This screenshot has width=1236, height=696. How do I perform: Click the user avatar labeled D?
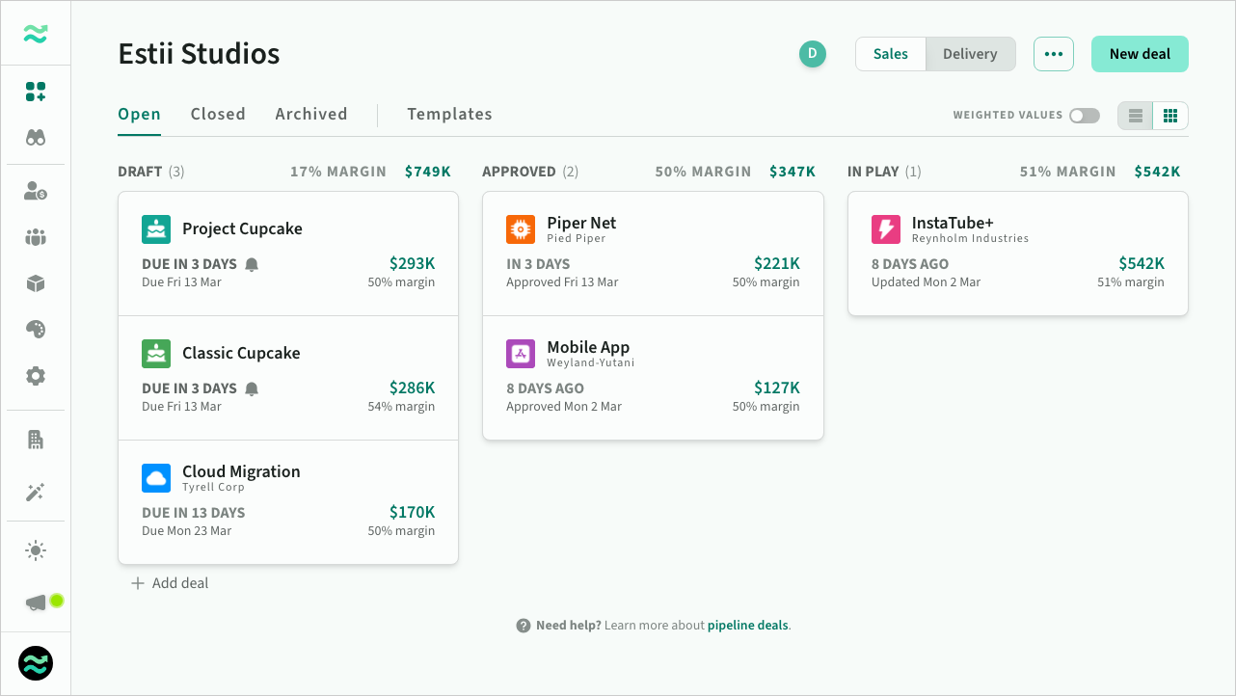point(812,54)
